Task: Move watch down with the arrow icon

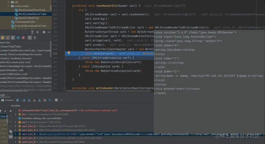Action: (x=11, y=126)
